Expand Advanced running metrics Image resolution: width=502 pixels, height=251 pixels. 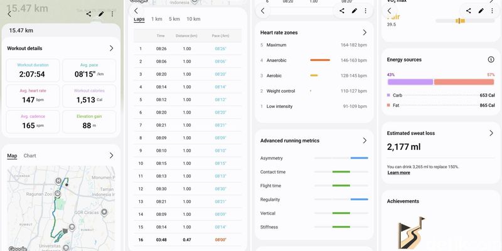tap(365, 141)
